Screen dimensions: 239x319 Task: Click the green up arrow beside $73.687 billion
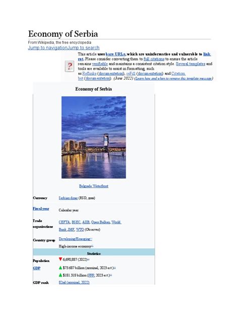coord(60,268)
